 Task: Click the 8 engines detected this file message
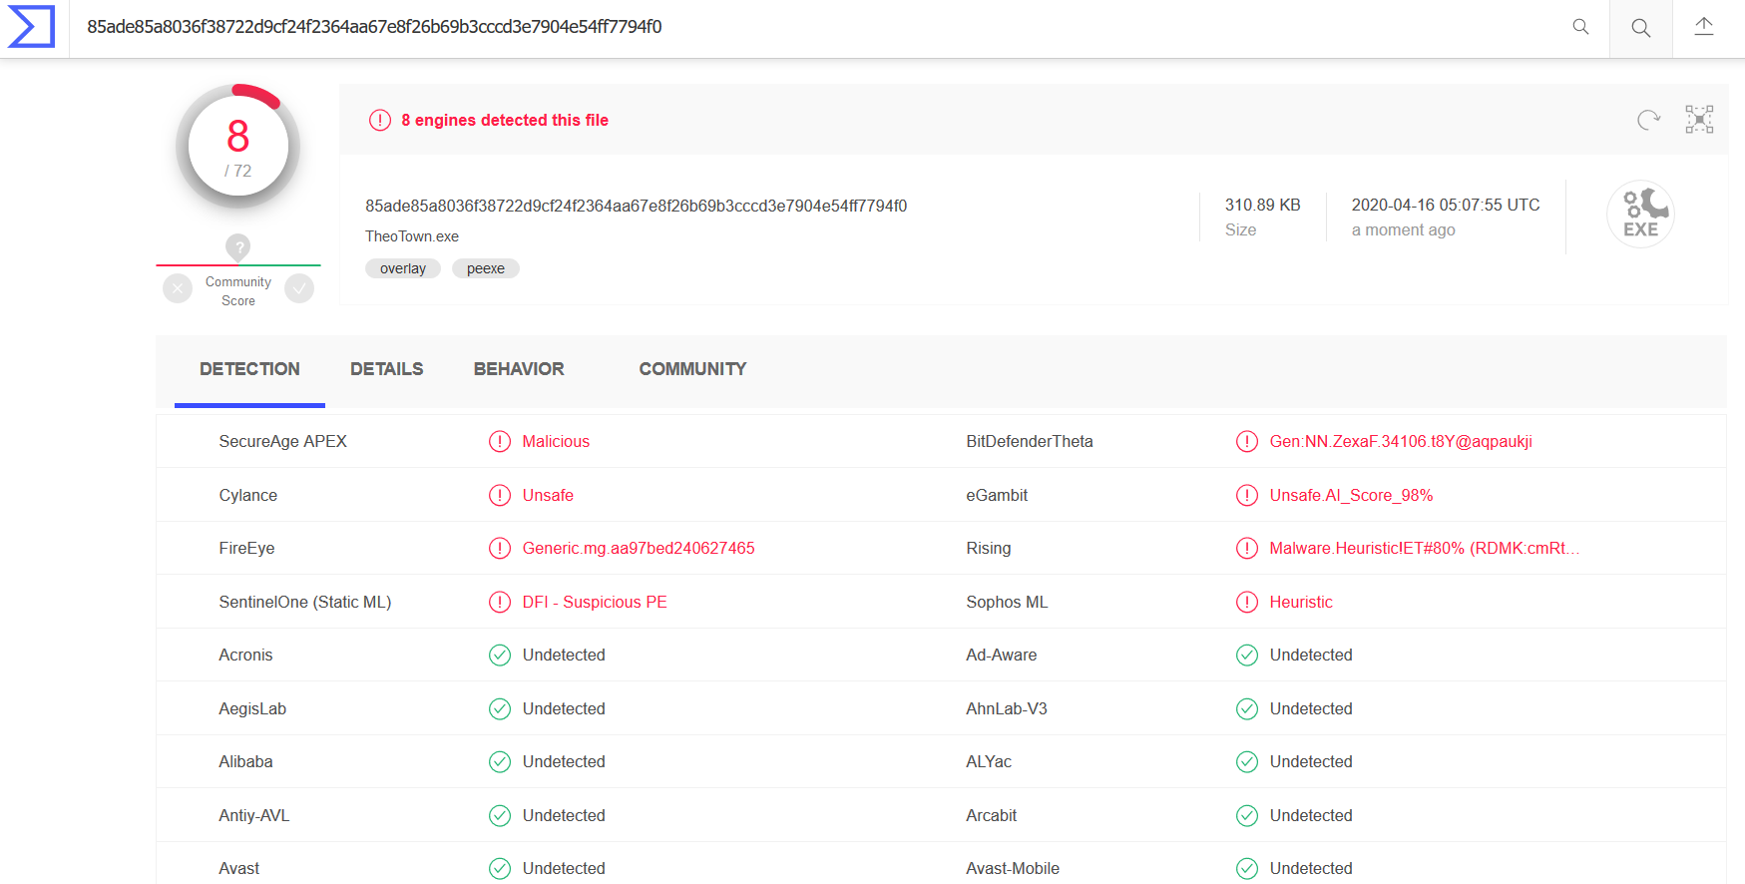pyautogui.click(x=505, y=120)
